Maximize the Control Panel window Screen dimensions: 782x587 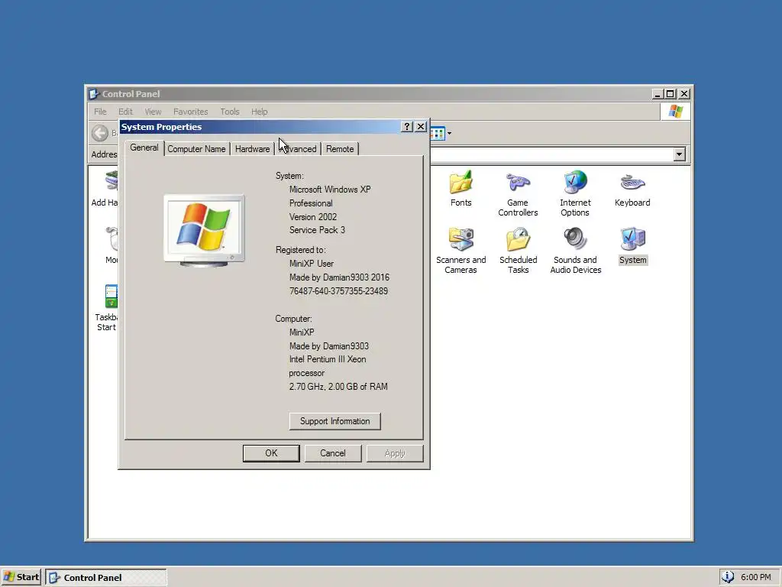(671, 94)
